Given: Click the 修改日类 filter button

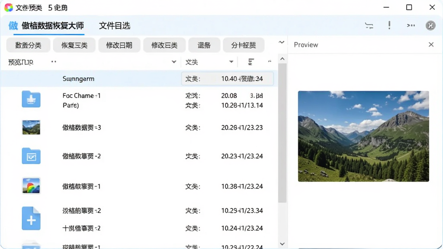Looking at the screenshot, I should (164, 45).
